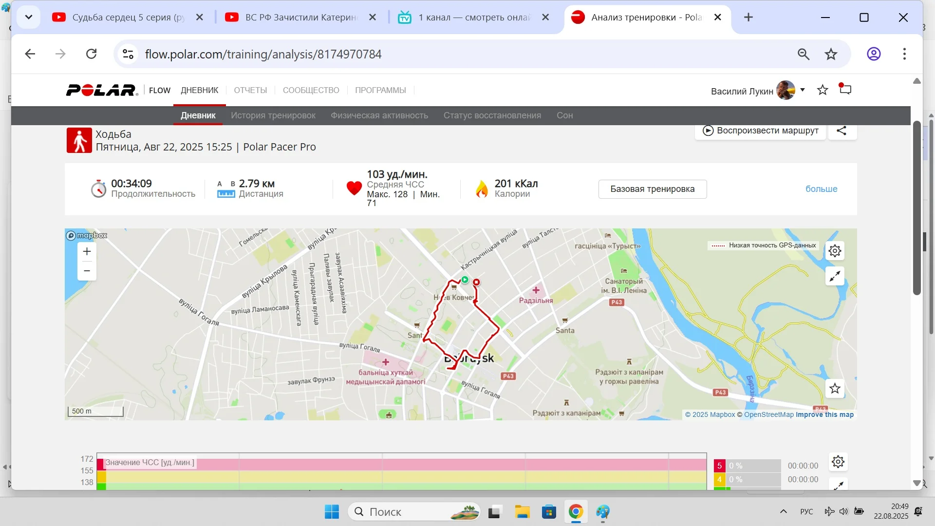
Task: Click favorites star beside user name
Action: point(823,90)
